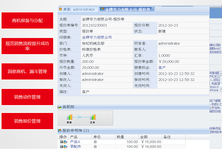
Task: Click the 产品 column header
Action: pos(80,137)
